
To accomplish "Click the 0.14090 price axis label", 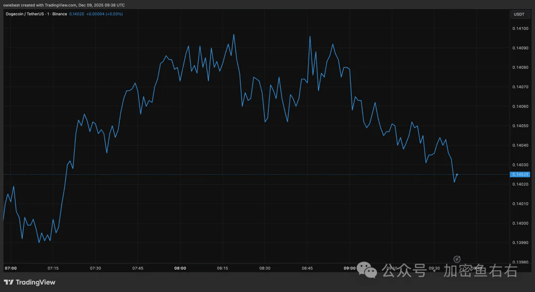I will [520, 48].
